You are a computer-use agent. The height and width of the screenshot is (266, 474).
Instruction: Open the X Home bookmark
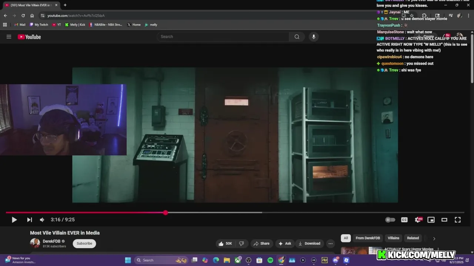(134, 25)
